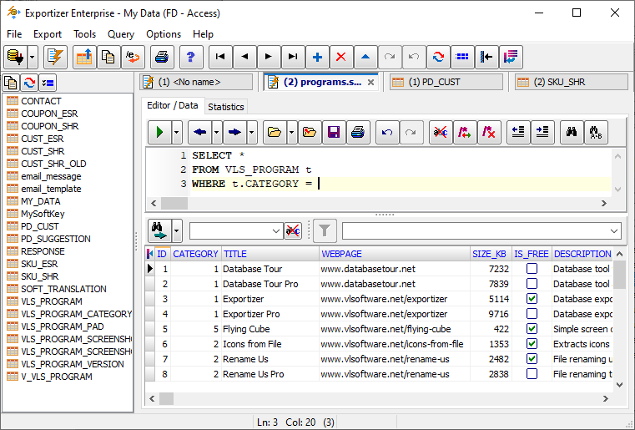
Task: Click the export table icon
Action: click(x=84, y=57)
